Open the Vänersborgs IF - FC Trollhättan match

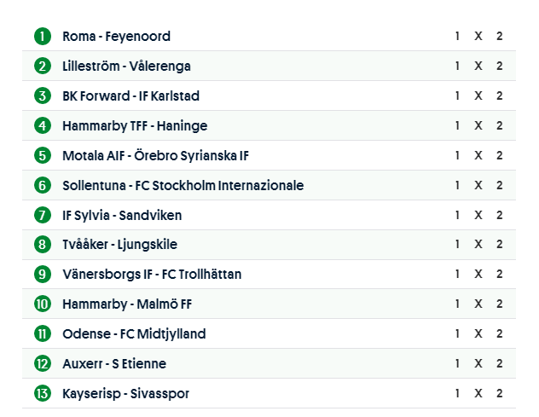pyautogui.click(x=152, y=275)
